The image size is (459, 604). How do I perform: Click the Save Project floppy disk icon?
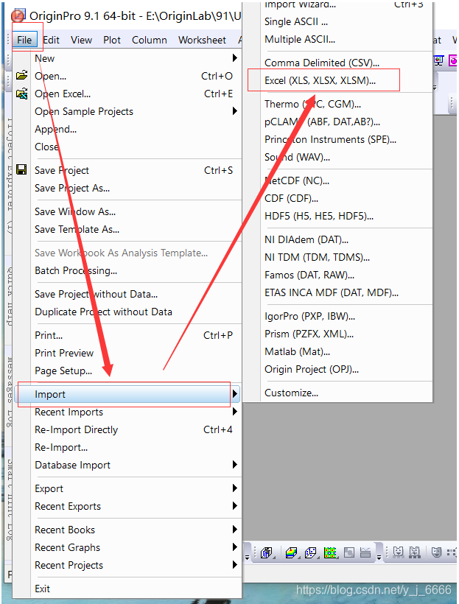[x=21, y=170]
